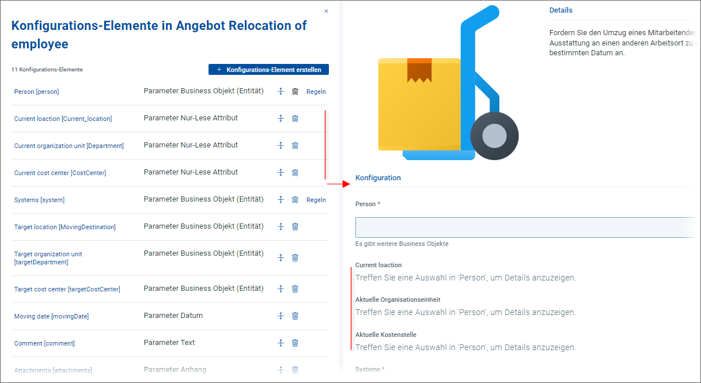The height and width of the screenshot is (383, 701).
Task: Remove the Attachments element via its trash icon
Action: (x=295, y=369)
